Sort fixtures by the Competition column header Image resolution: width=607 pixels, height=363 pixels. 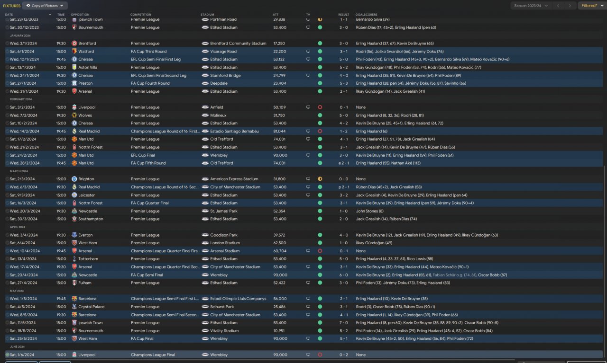(141, 15)
